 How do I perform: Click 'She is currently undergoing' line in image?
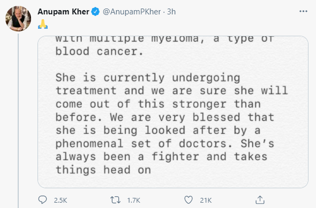(148, 78)
